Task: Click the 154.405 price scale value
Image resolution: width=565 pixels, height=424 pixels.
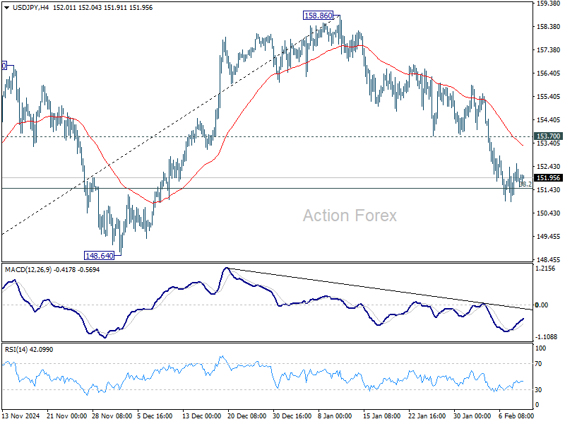Action: coord(549,119)
